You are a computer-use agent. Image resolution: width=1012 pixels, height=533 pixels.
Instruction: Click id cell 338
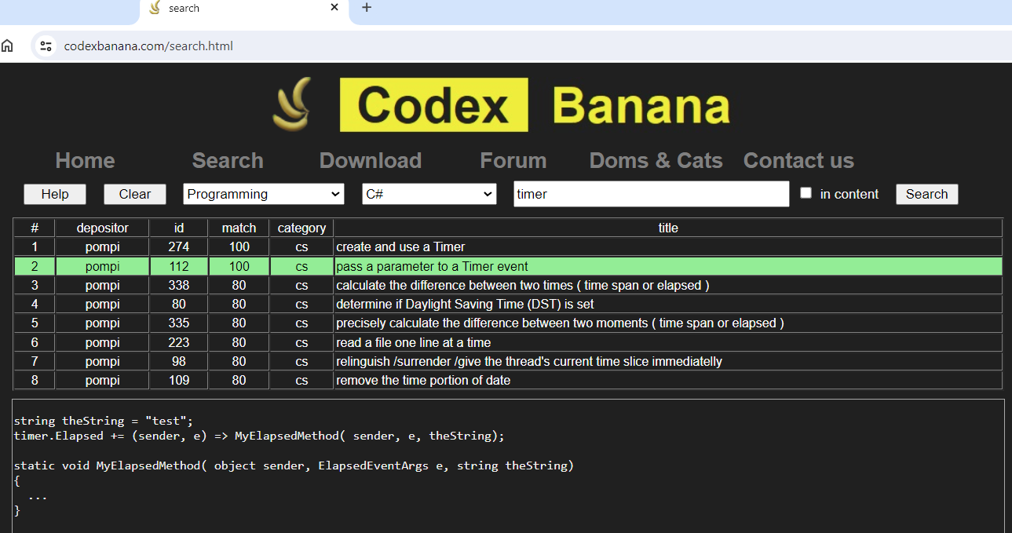point(179,286)
